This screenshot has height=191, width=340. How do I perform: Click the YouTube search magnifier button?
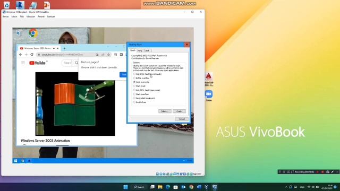point(76,63)
